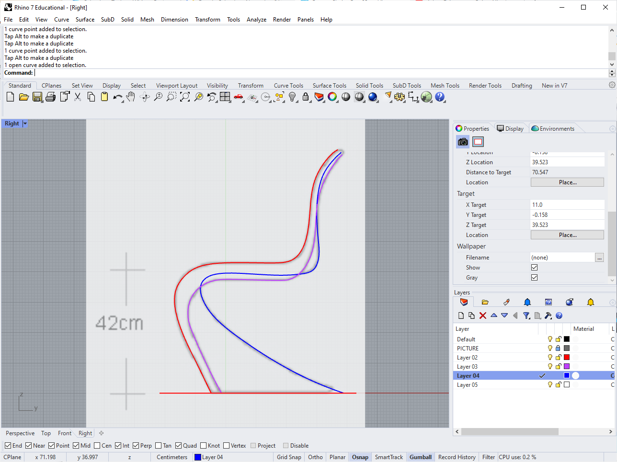
Task: Add a viewport tab with the plus icon
Action: click(101, 433)
